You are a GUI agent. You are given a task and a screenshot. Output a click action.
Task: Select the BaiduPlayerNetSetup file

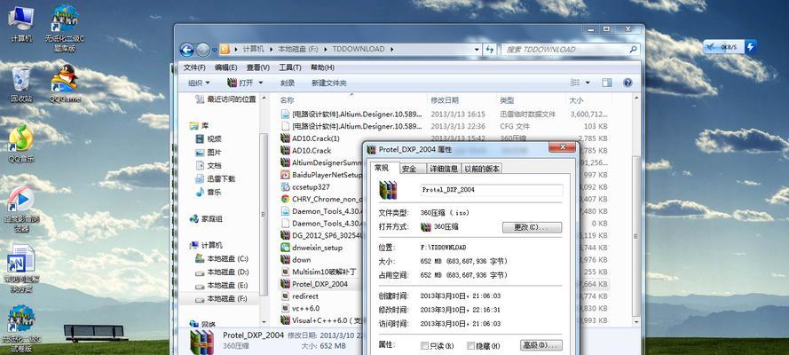321,175
